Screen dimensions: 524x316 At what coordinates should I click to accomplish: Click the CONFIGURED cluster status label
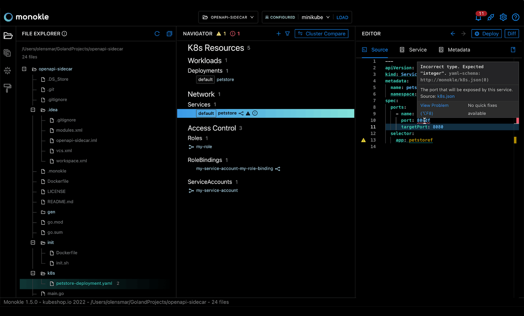pyautogui.click(x=280, y=18)
